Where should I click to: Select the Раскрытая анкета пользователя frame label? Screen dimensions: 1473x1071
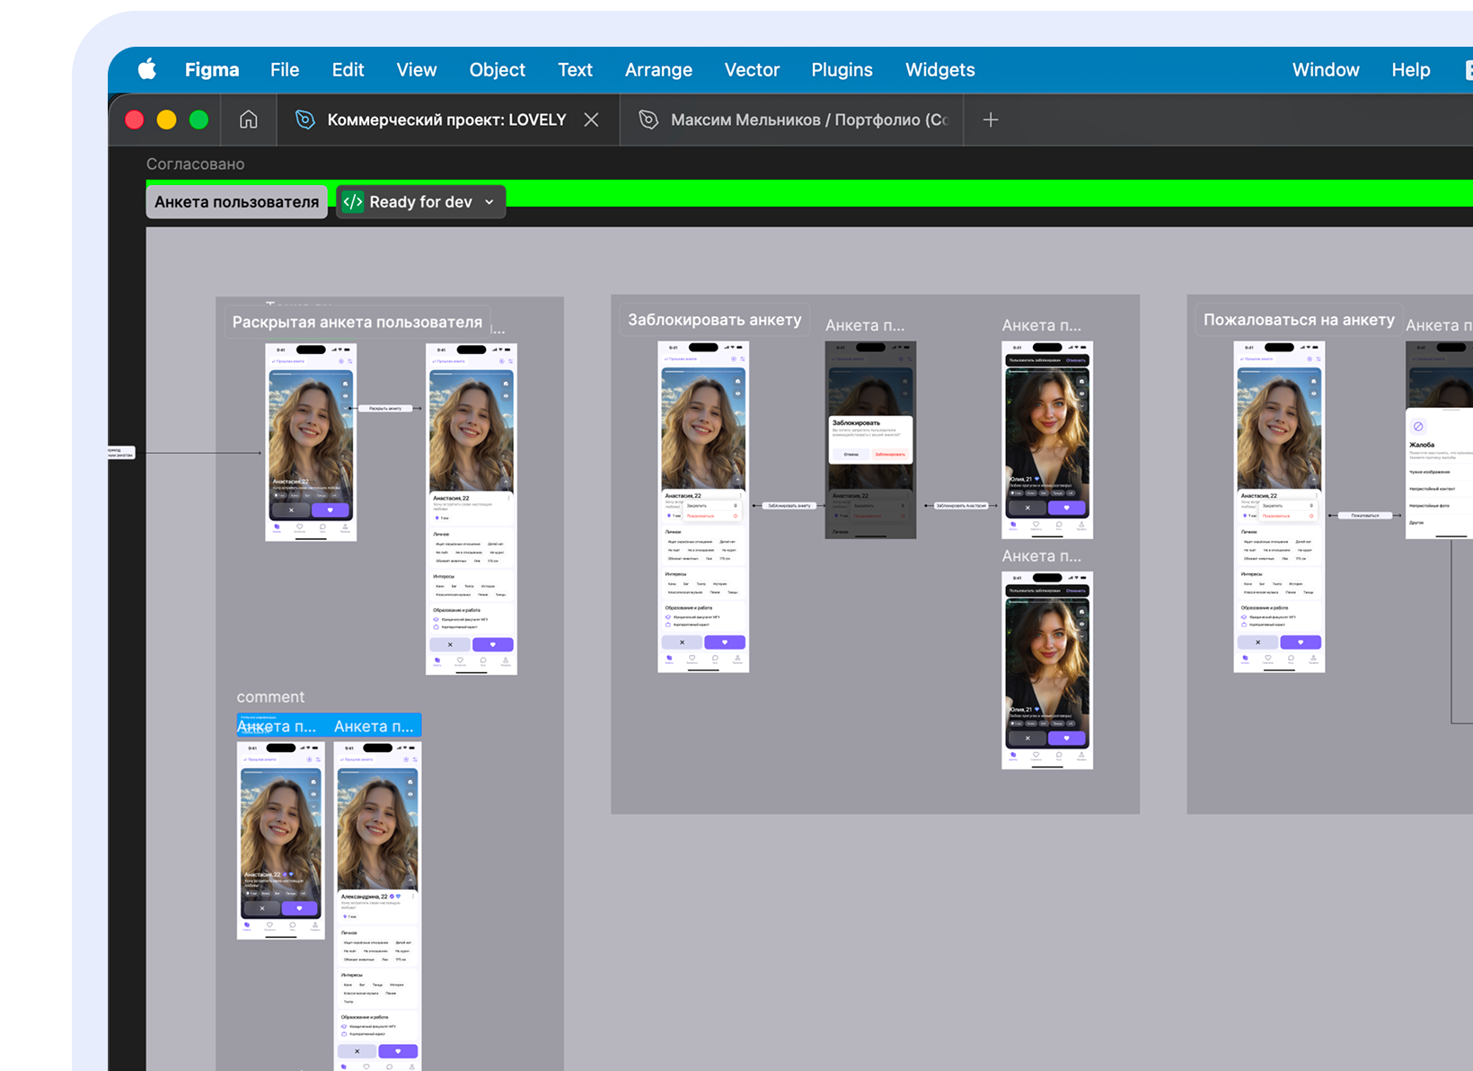pyautogui.click(x=357, y=323)
